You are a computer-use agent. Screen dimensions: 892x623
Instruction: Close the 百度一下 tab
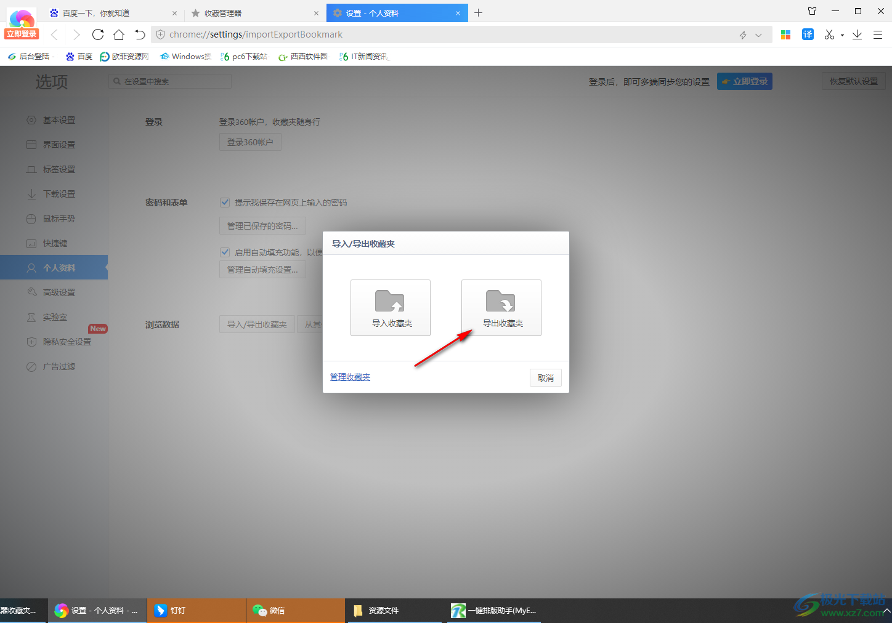(174, 13)
